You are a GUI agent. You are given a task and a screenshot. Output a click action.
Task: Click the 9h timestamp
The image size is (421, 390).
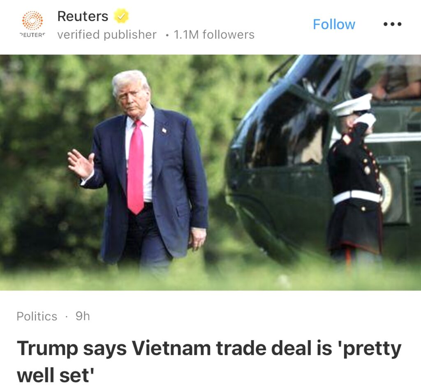pos(83,316)
